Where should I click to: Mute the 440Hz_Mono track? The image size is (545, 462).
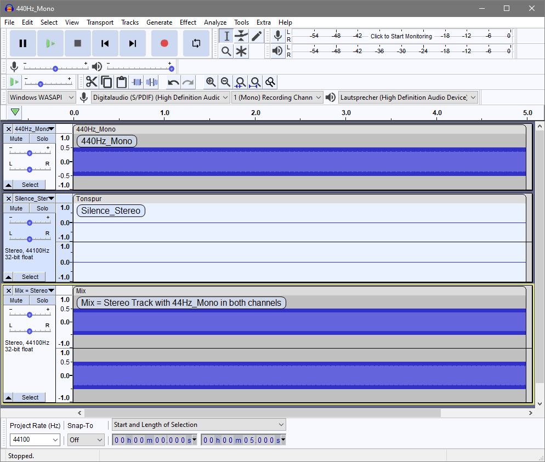tap(16, 139)
